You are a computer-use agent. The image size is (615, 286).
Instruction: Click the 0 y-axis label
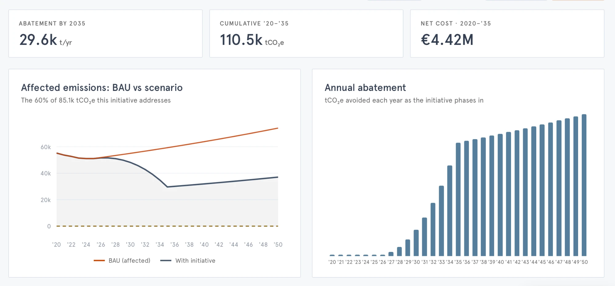tap(49, 226)
